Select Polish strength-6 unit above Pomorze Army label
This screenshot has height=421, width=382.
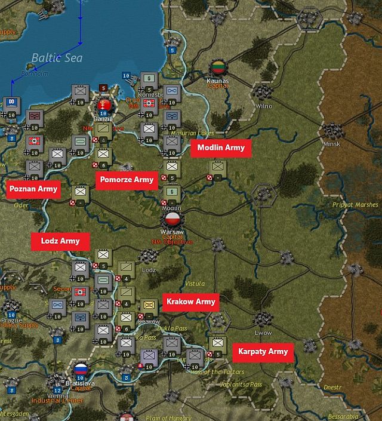[x=103, y=156]
